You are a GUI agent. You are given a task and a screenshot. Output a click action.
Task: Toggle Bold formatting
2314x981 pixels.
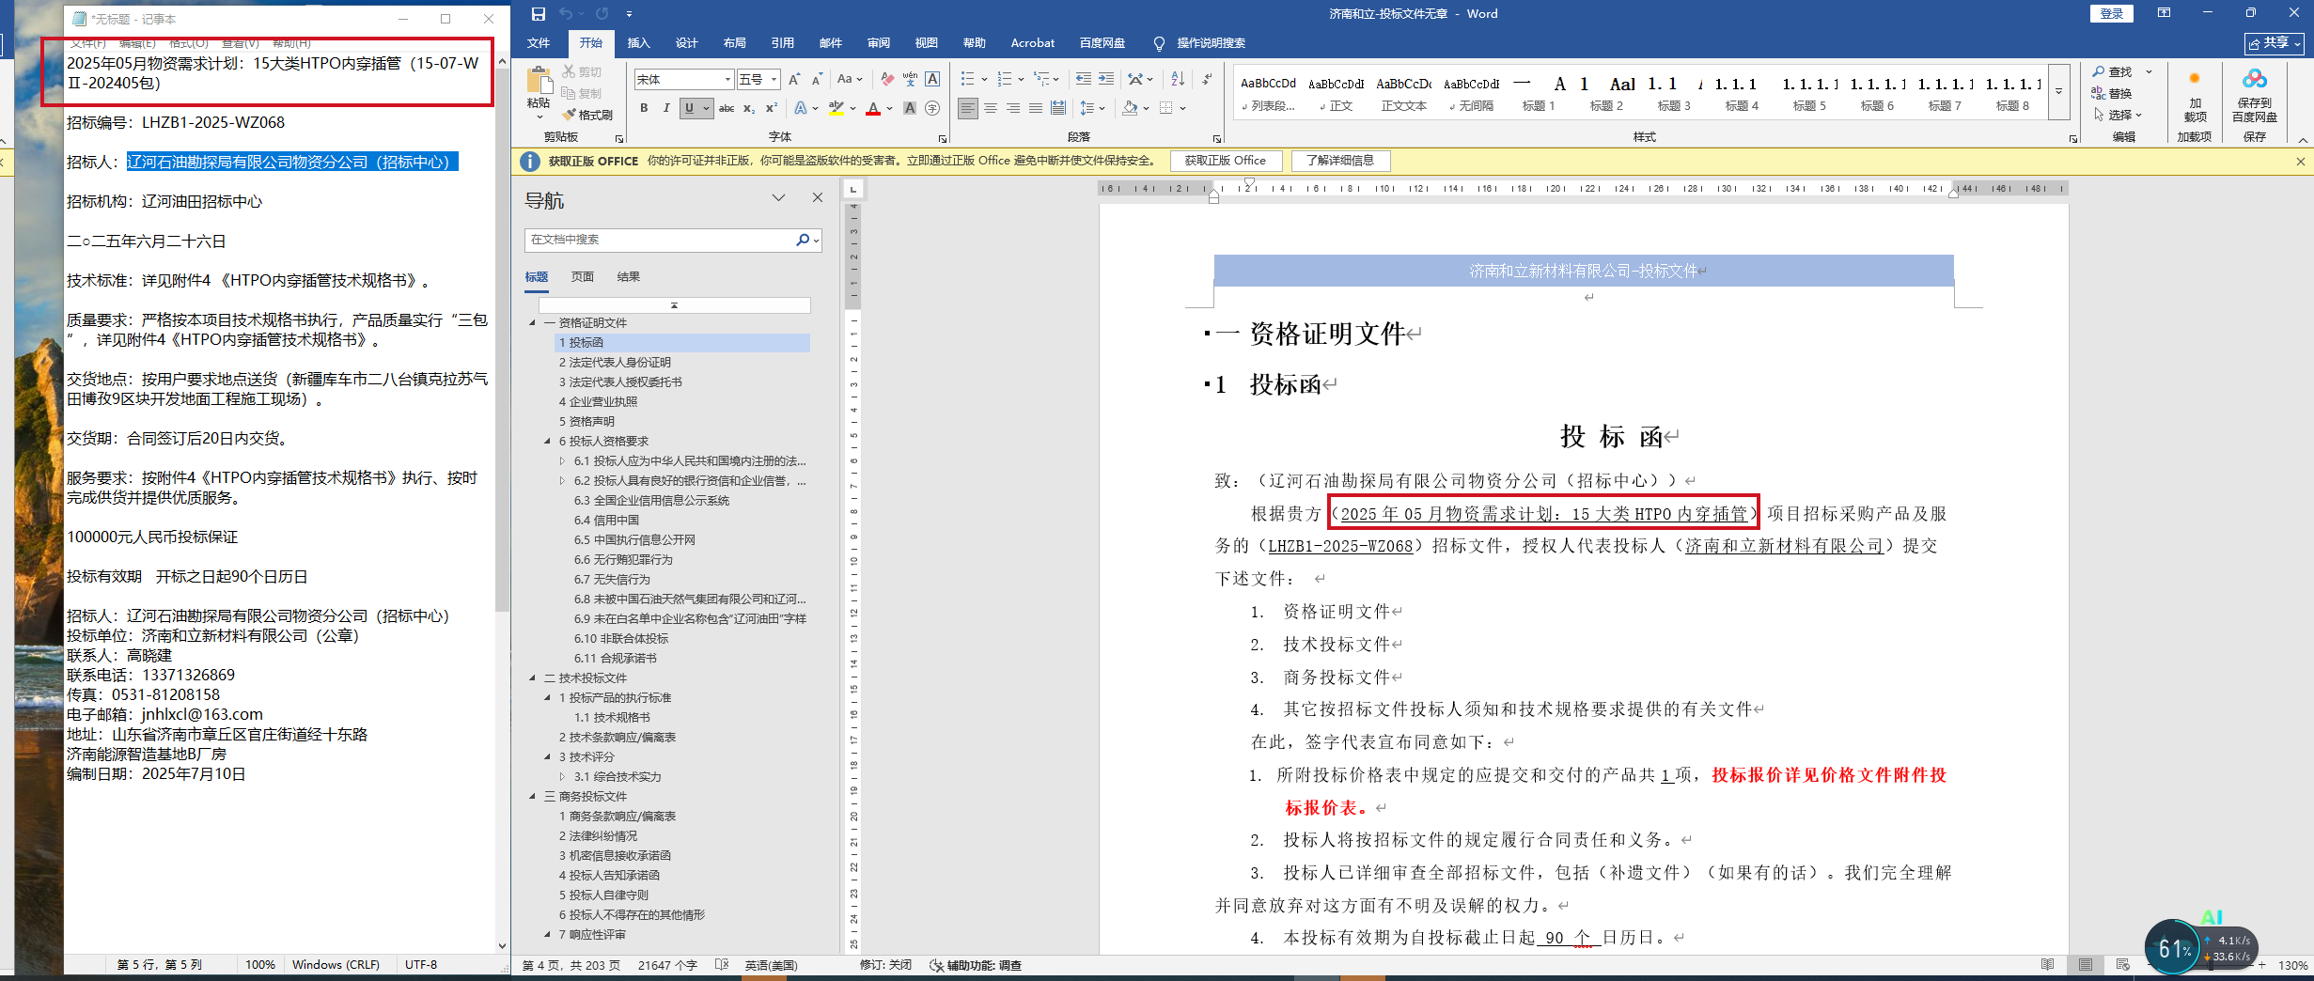pyautogui.click(x=644, y=109)
